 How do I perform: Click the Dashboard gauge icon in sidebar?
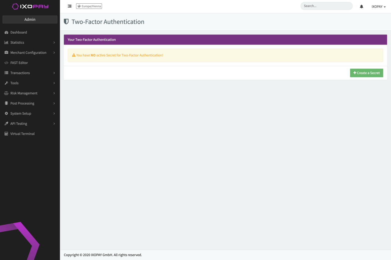(6, 32)
